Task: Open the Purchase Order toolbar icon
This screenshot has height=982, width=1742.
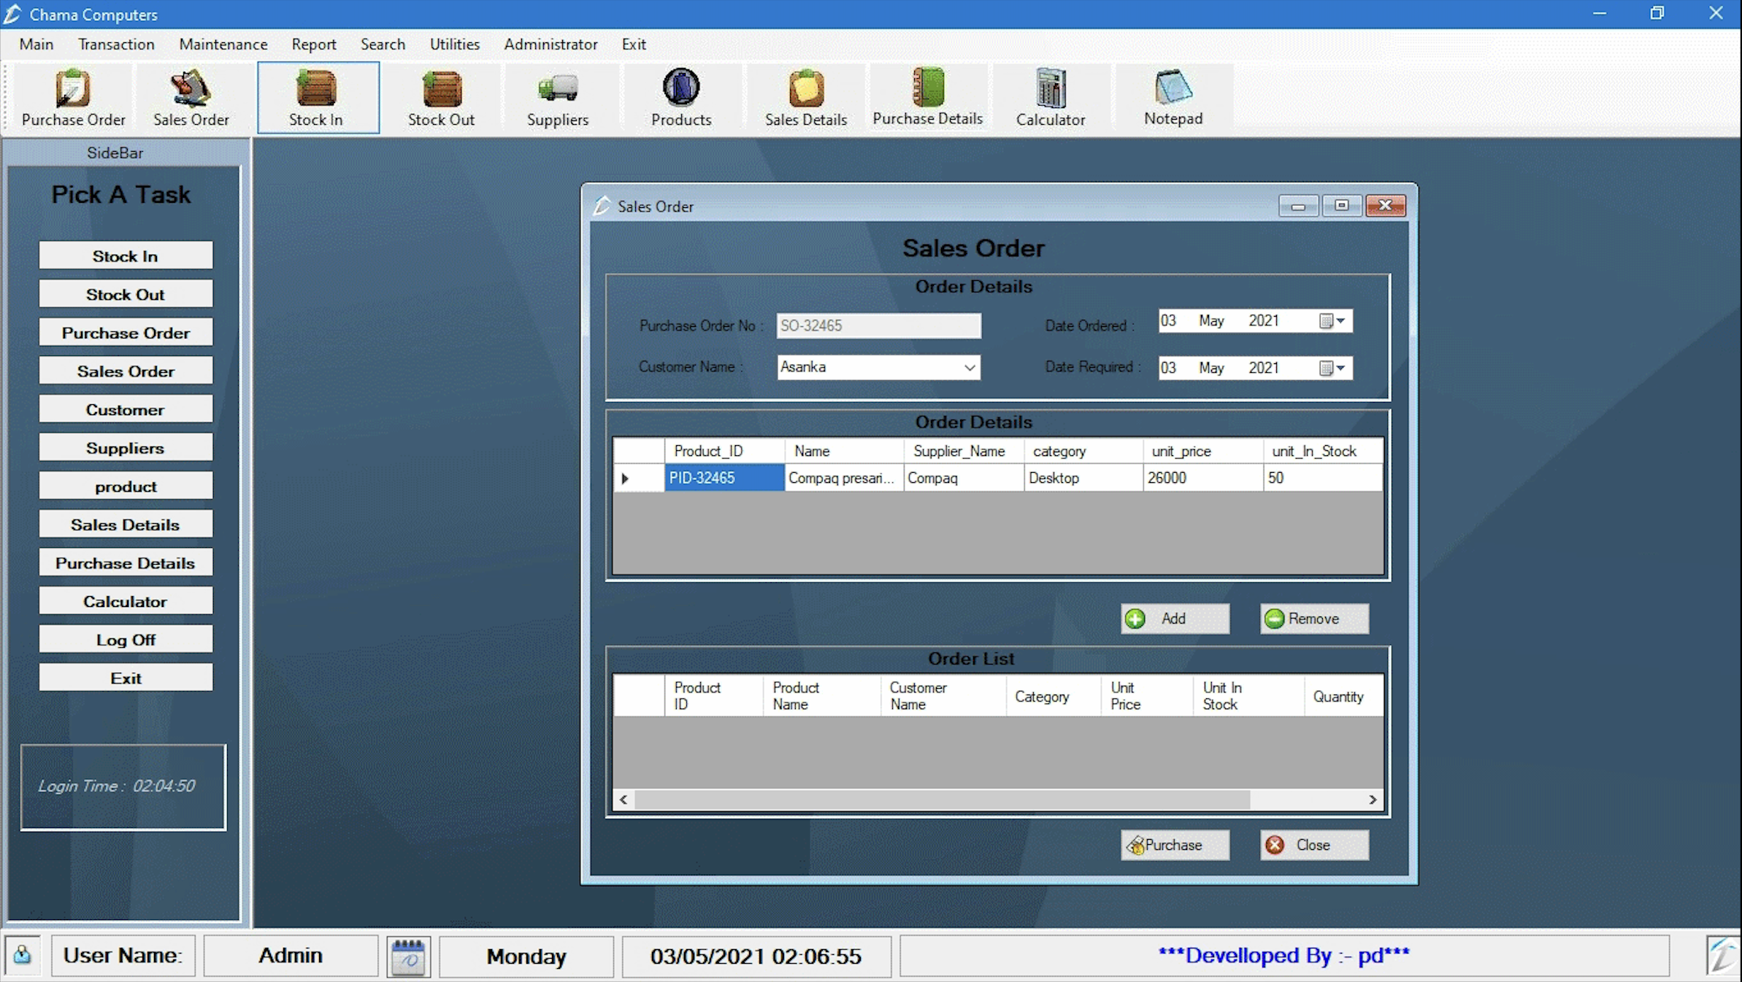Action: (73, 98)
